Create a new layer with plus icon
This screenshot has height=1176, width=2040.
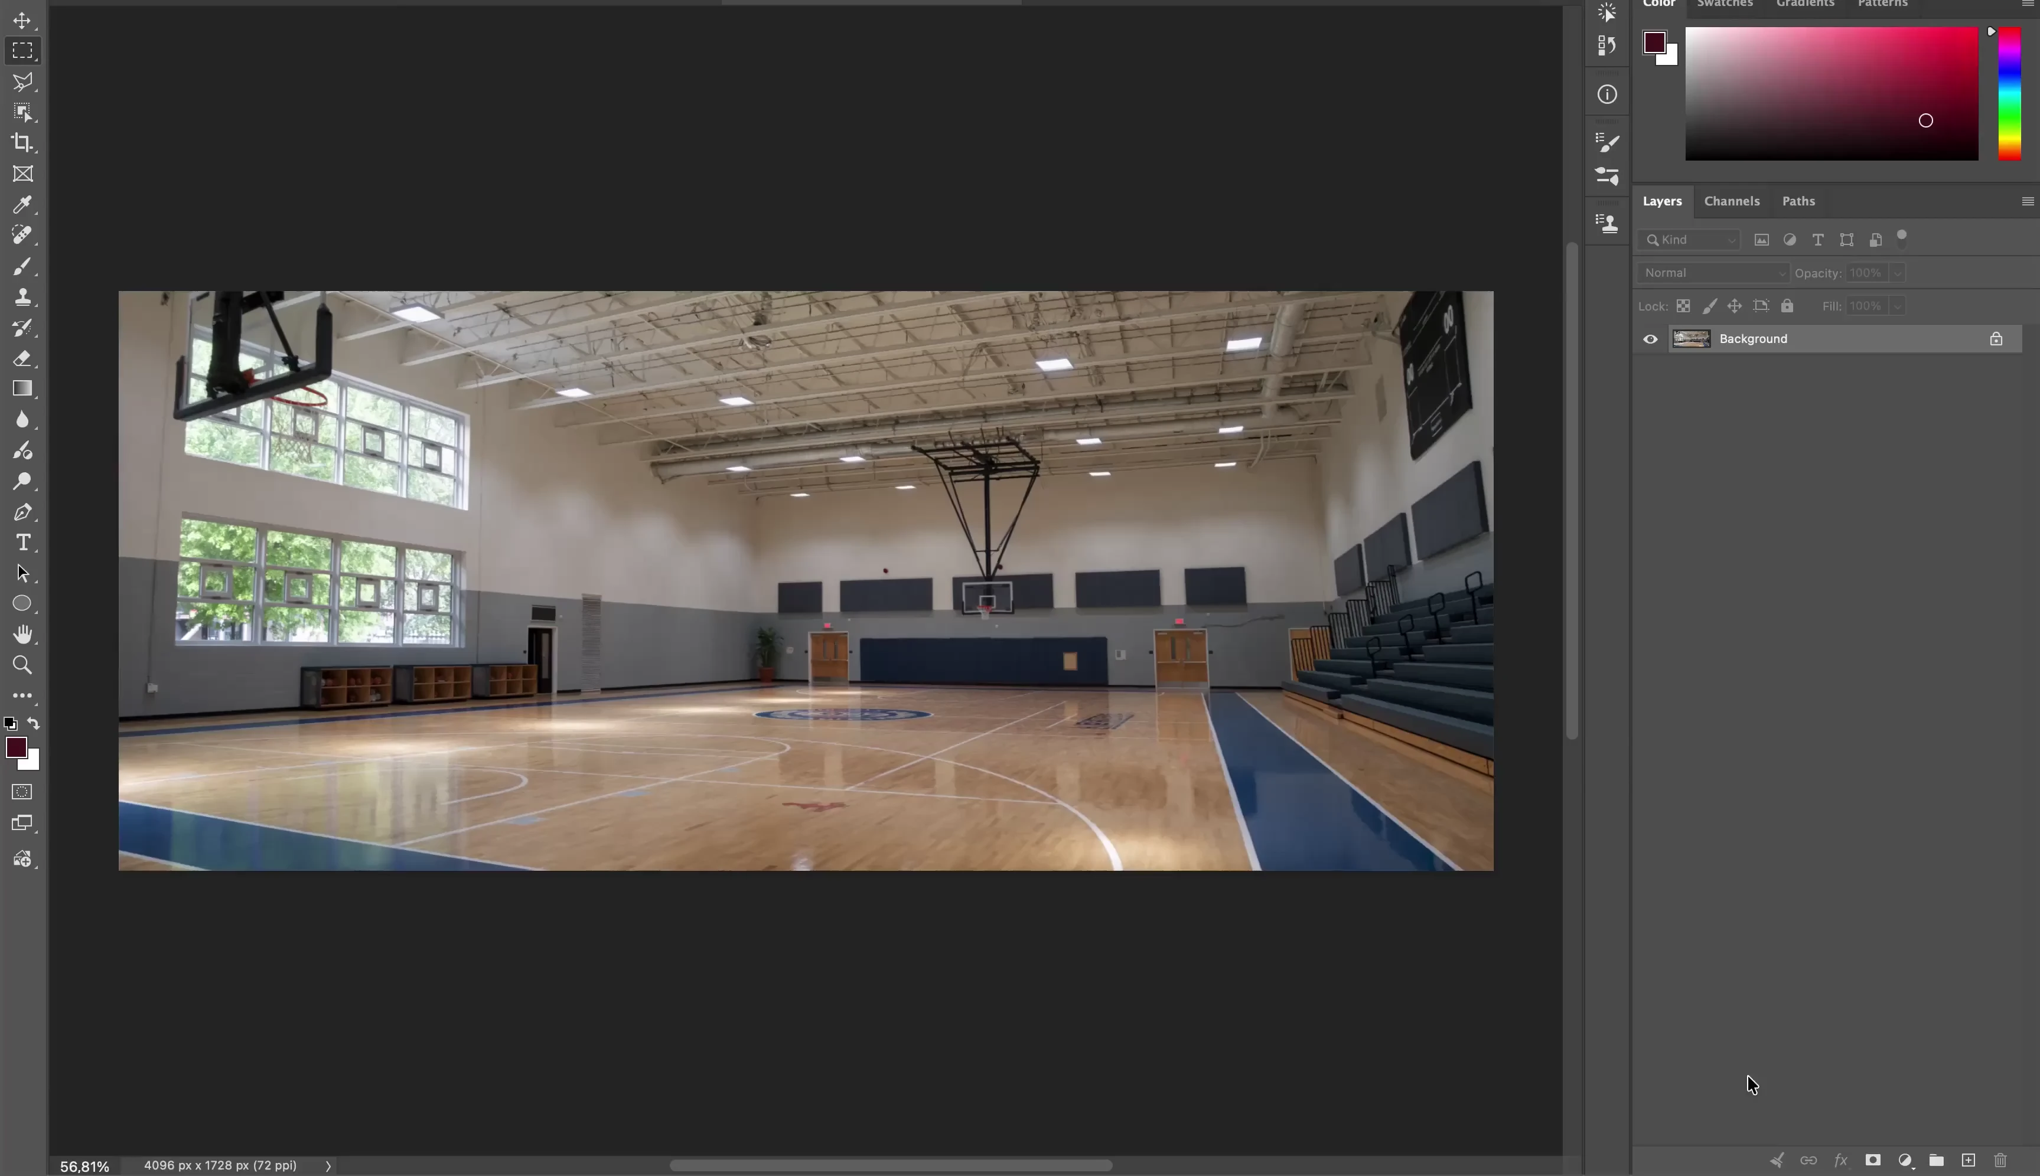1968,1161
